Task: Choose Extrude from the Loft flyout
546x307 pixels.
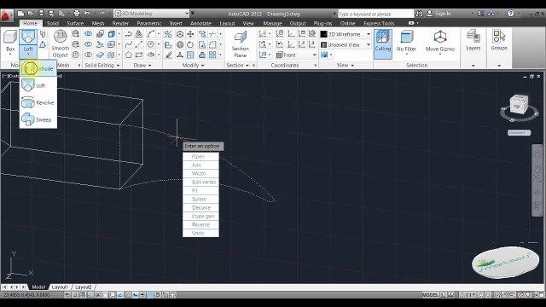Action: coord(38,68)
